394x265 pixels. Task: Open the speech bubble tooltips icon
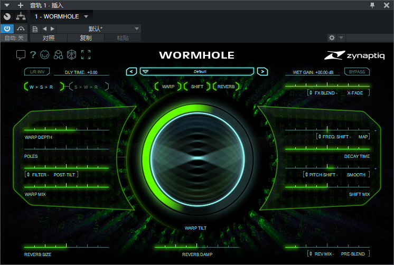pyautogui.click(x=21, y=55)
